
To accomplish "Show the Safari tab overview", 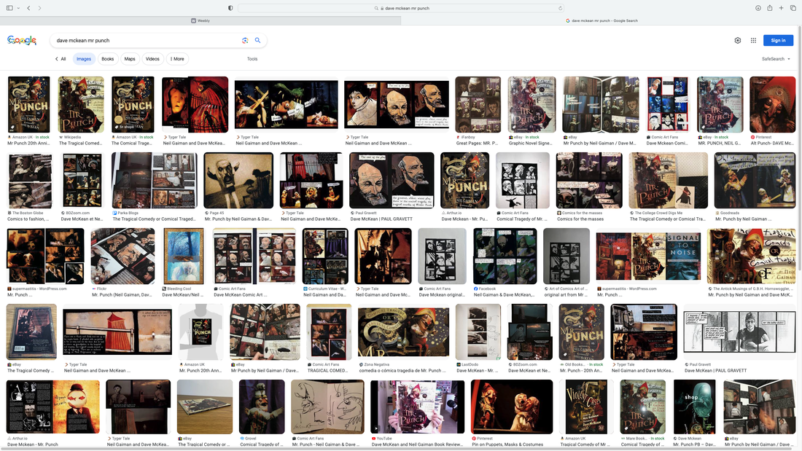I will point(793,8).
